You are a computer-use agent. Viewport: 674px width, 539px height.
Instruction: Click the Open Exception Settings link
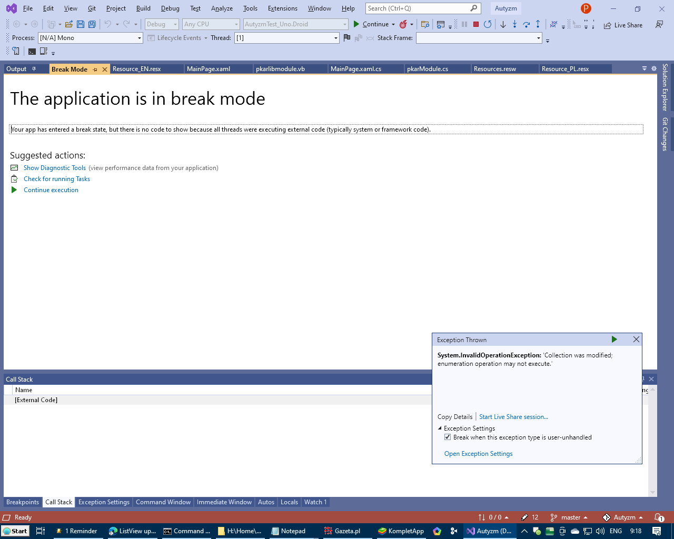(478, 453)
